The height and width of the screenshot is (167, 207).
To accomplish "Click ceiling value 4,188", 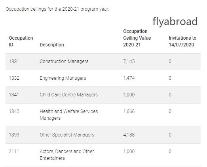I will pyautogui.click(x=129, y=135).
